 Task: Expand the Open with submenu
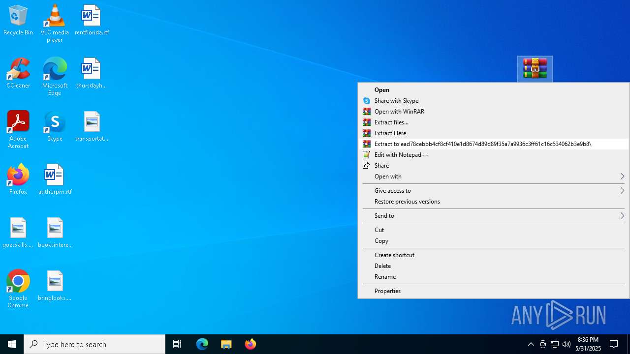[x=493, y=177]
